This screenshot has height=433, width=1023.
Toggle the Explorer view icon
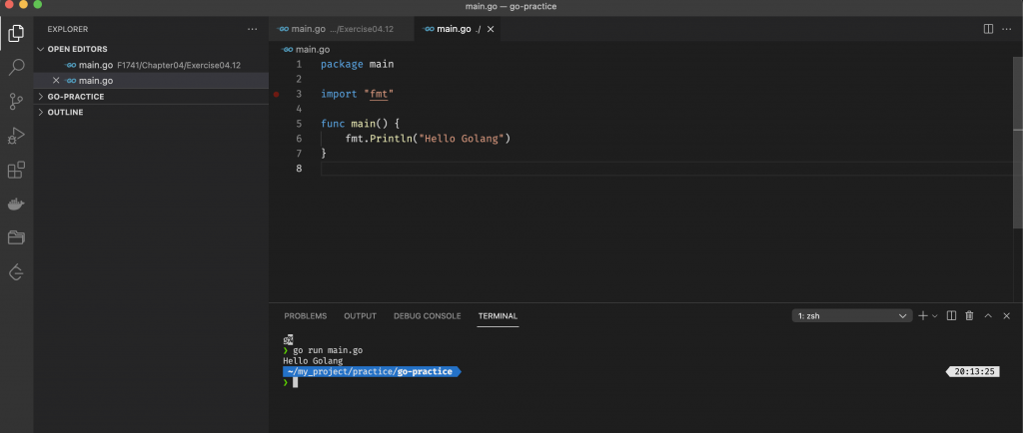pyautogui.click(x=16, y=33)
